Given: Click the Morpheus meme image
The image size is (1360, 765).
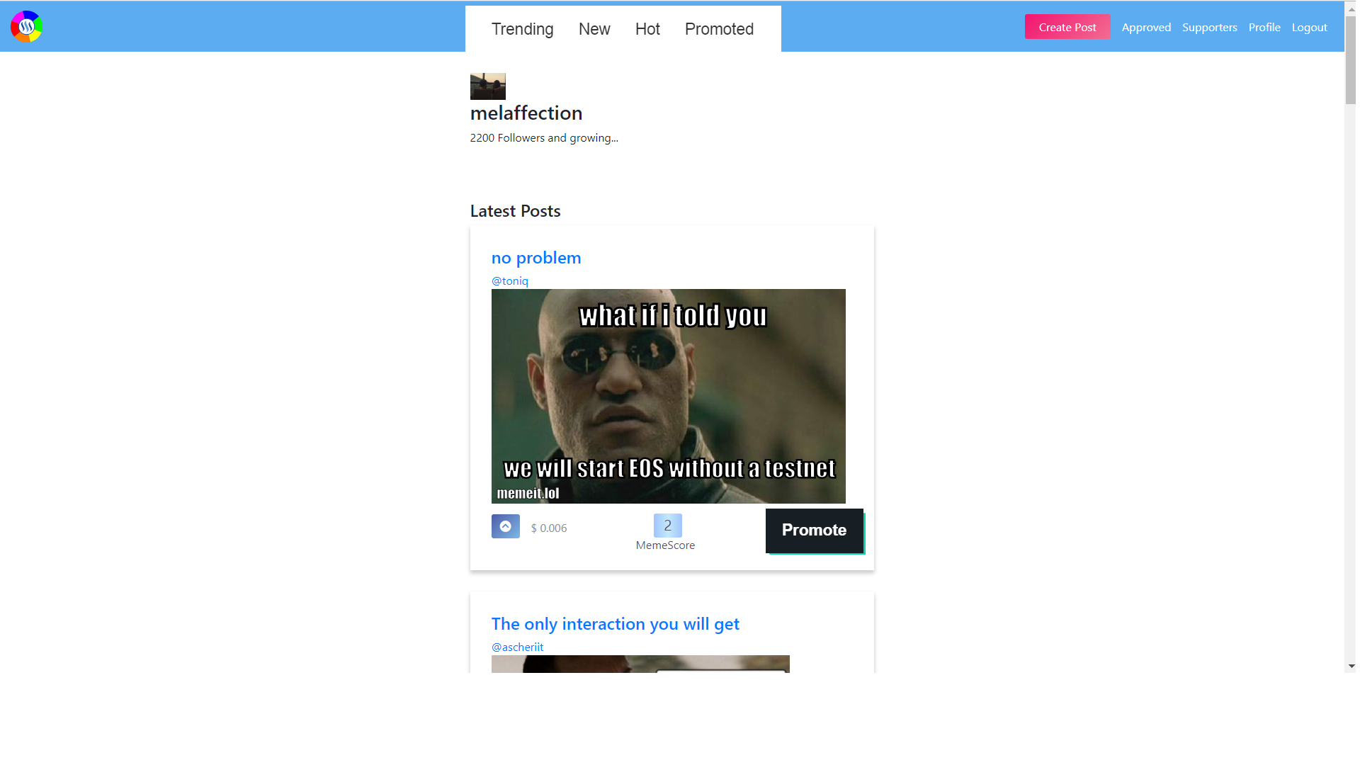Looking at the screenshot, I should pos(668,396).
